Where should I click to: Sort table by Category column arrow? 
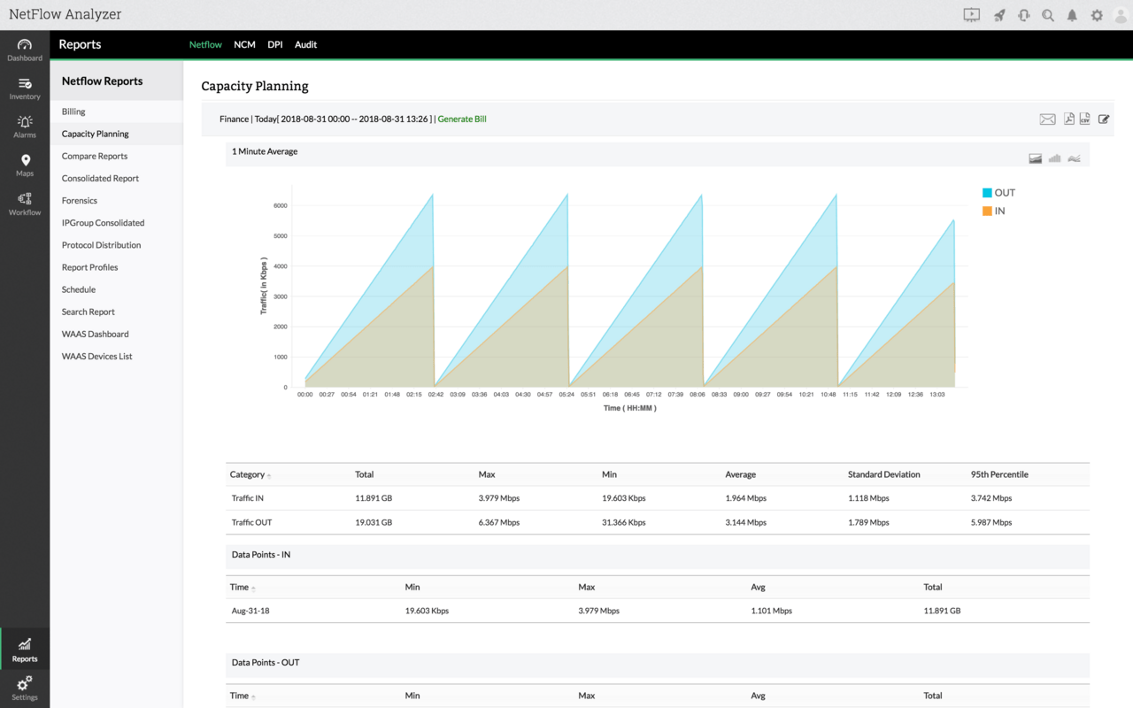(x=269, y=476)
